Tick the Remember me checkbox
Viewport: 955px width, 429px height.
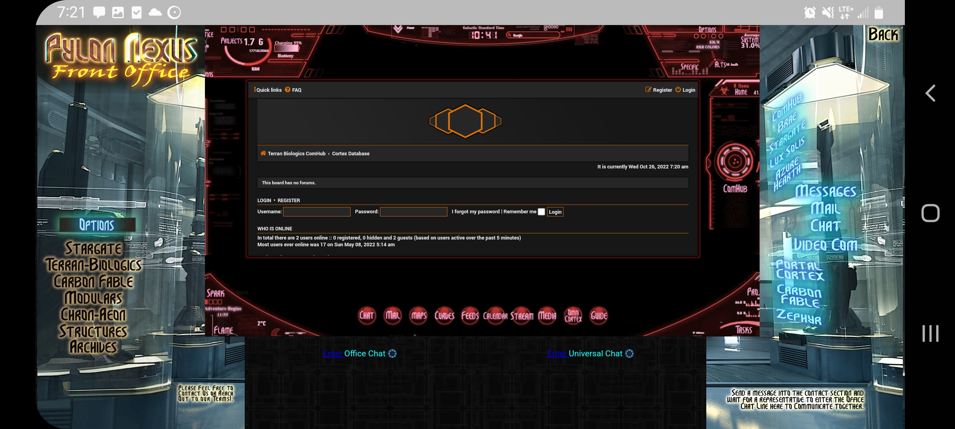point(541,212)
